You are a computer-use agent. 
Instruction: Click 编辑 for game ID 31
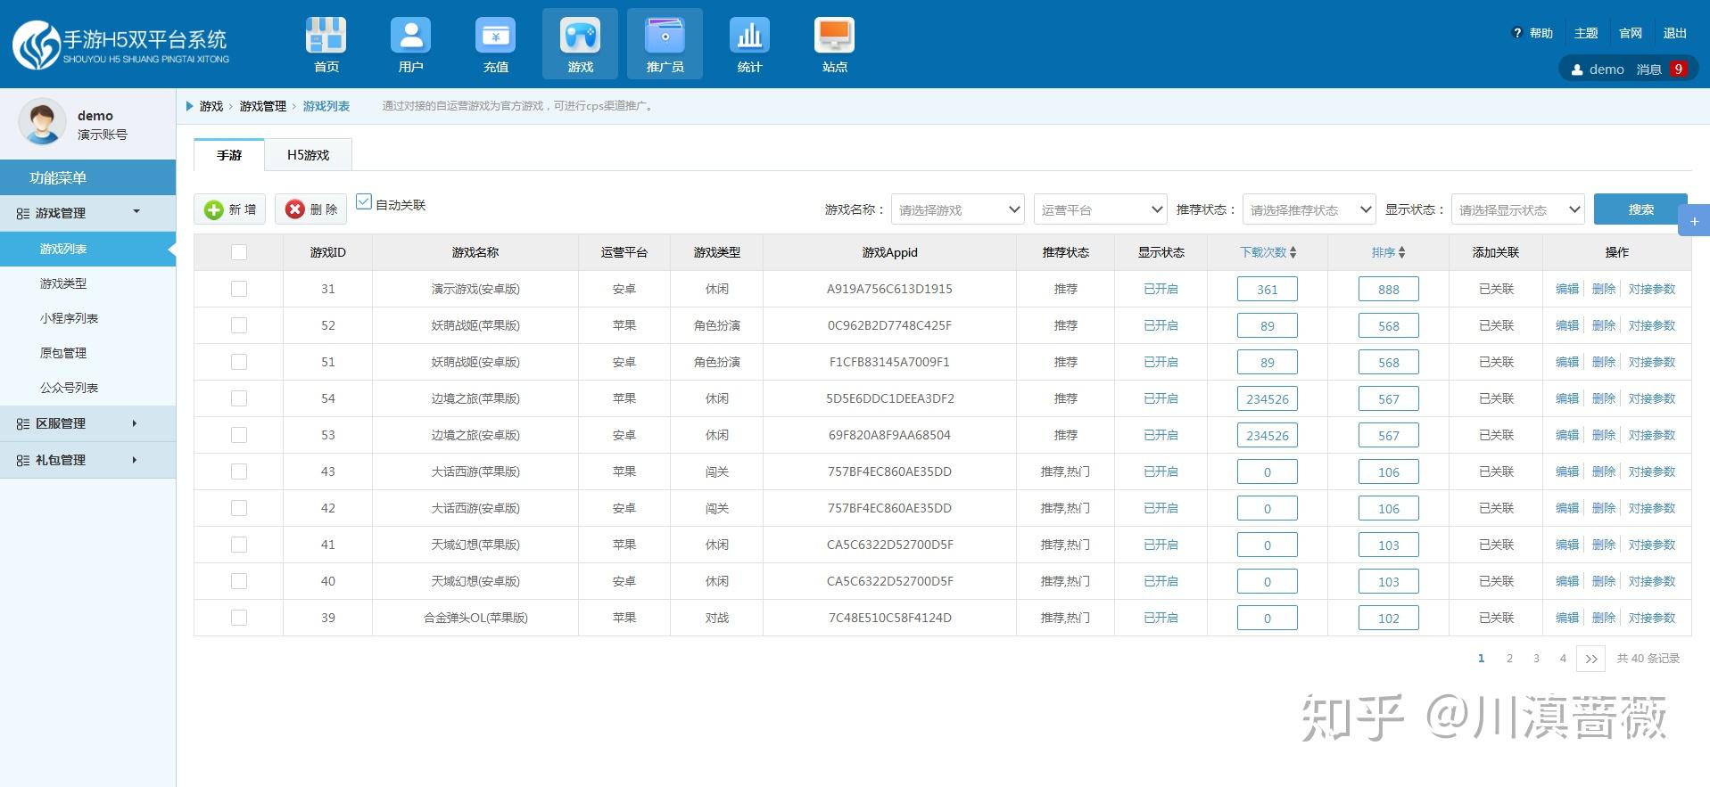coord(1567,289)
